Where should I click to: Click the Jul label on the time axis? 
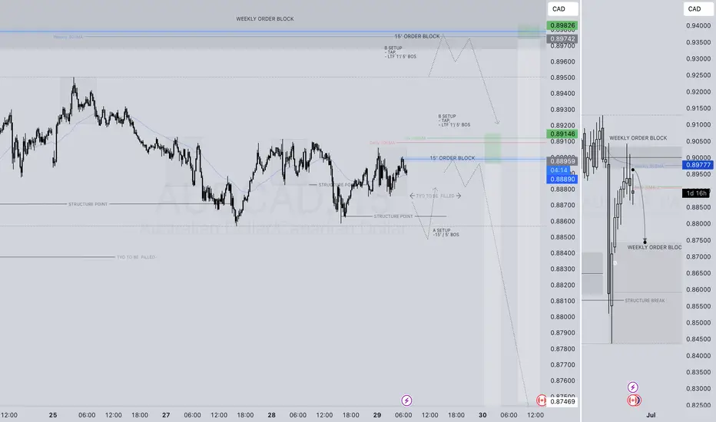[651, 414]
